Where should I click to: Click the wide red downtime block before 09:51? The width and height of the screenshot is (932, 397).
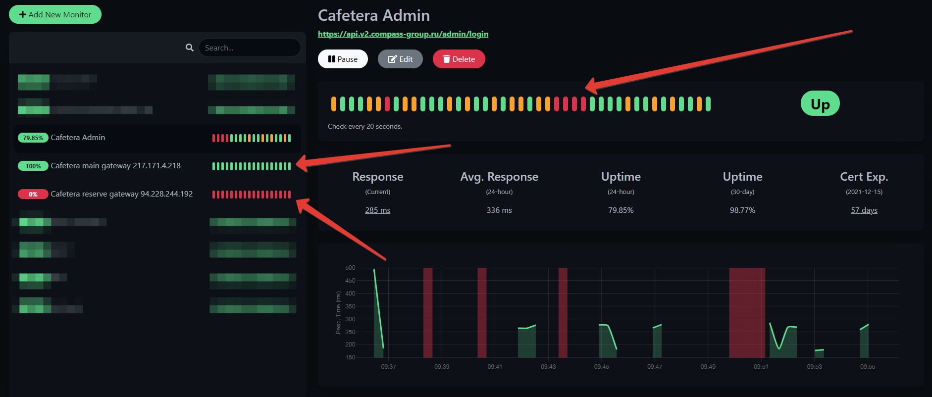click(x=747, y=312)
